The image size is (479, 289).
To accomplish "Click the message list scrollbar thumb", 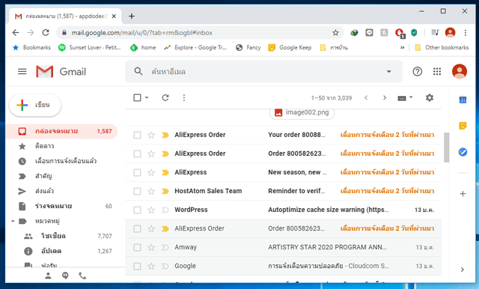I will [x=446, y=147].
